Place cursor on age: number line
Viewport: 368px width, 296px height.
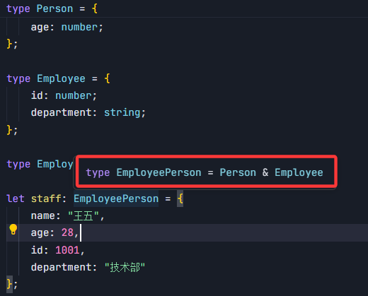[67, 28]
